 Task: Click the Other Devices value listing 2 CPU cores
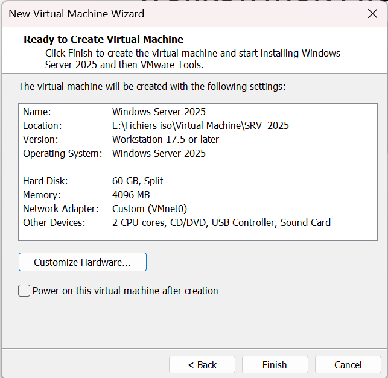pos(221,222)
